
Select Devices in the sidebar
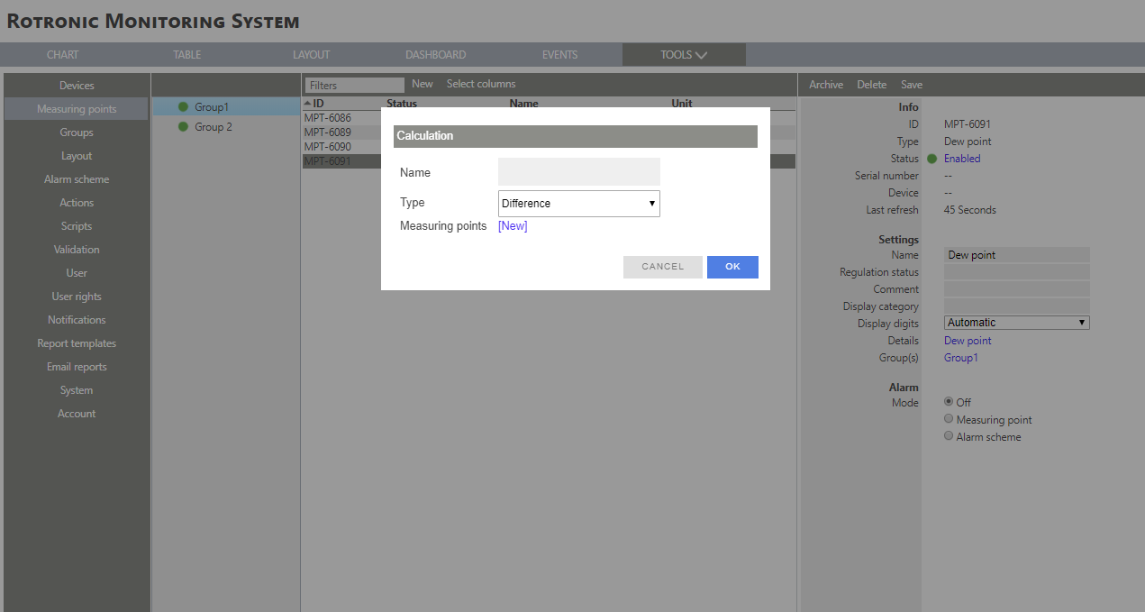(x=77, y=86)
